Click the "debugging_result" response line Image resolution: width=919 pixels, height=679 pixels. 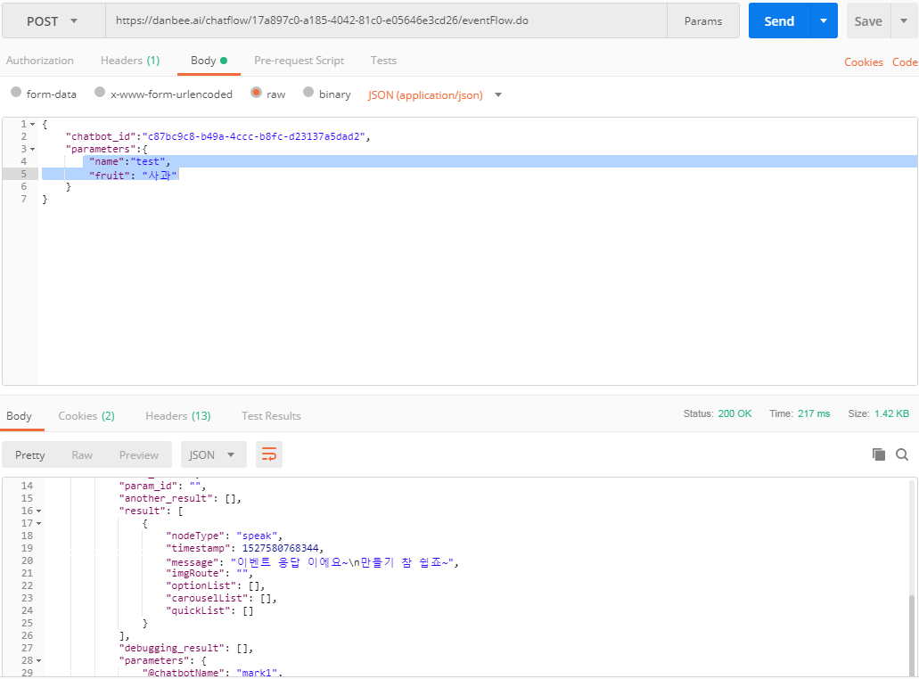click(x=186, y=649)
